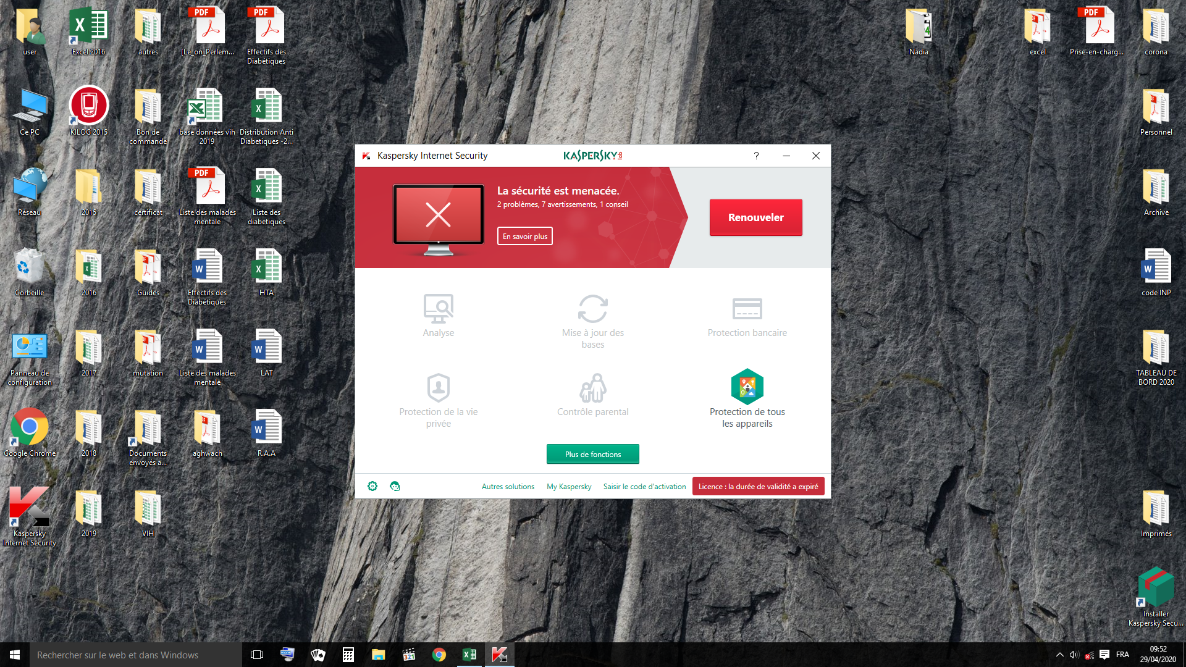This screenshot has width=1186, height=667.
Task: Click the Renouveler button
Action: [755, 217]
